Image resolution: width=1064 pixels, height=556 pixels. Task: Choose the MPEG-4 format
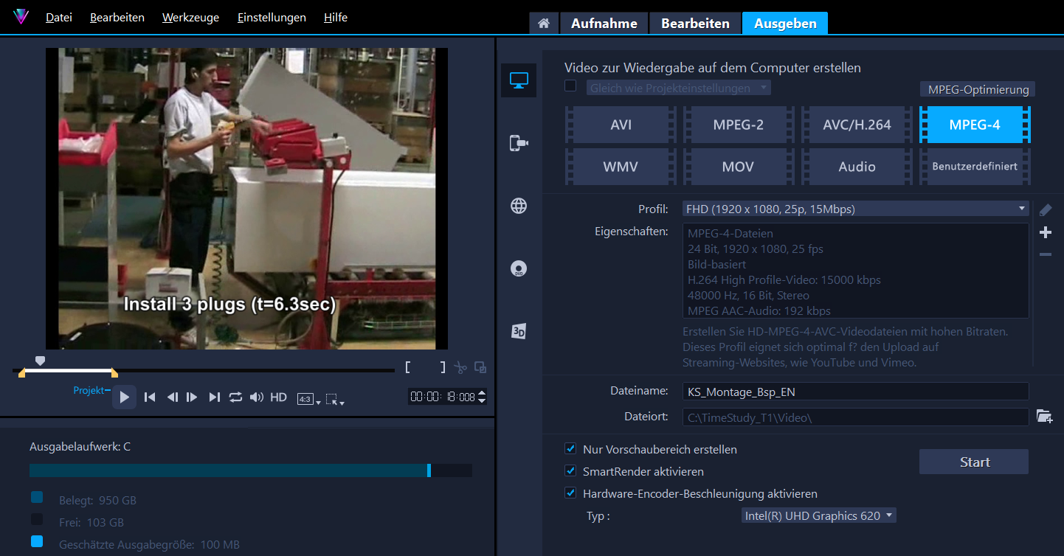pyautogui.click(x=975, y=125)
